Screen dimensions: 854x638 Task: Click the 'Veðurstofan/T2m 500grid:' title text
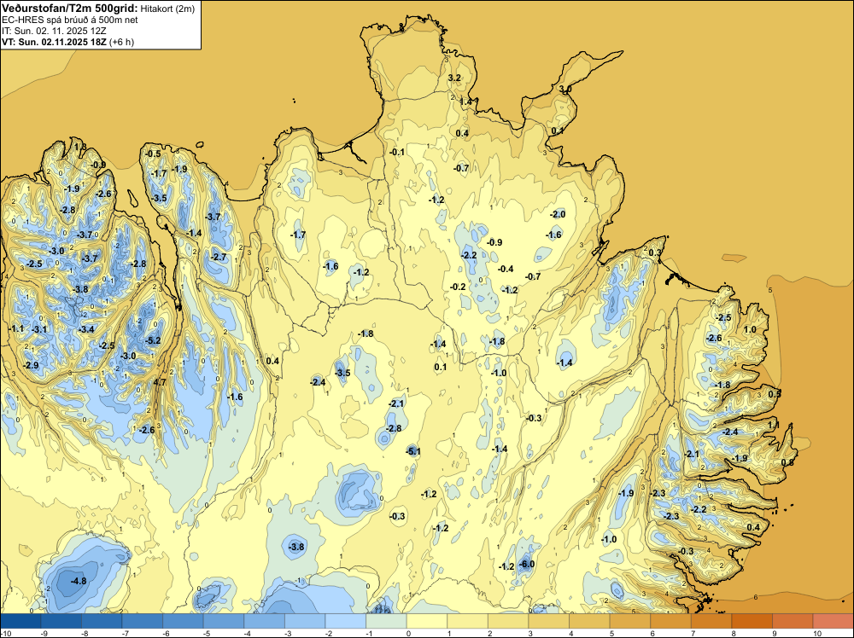(70, 9)
